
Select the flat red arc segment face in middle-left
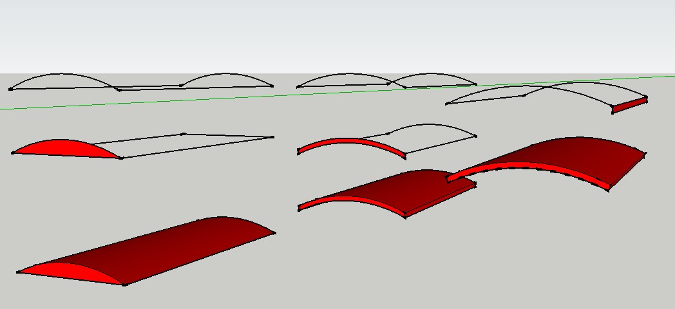click(x=64, y=147)
